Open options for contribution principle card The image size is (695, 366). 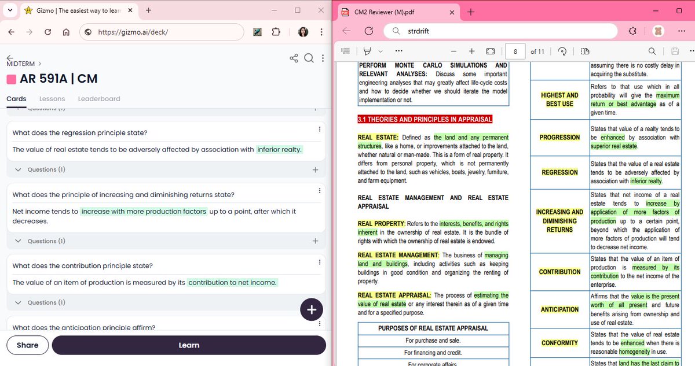320,262
